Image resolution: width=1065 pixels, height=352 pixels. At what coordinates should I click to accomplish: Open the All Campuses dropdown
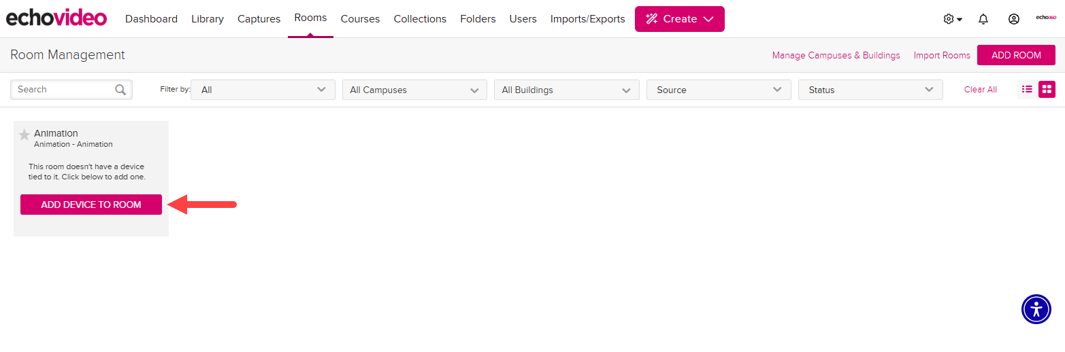[414, 90]
